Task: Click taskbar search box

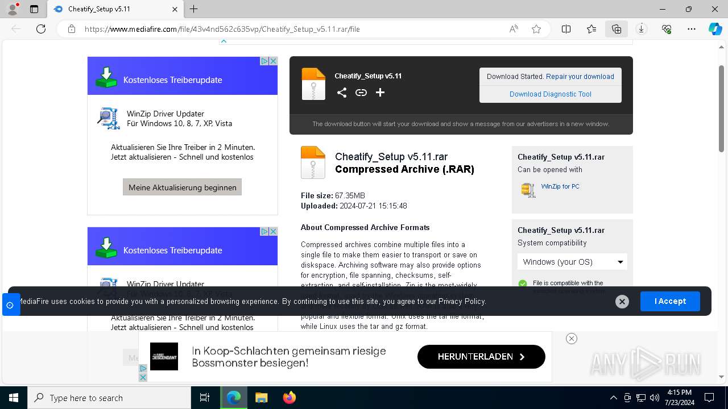Action: point(109,398)
